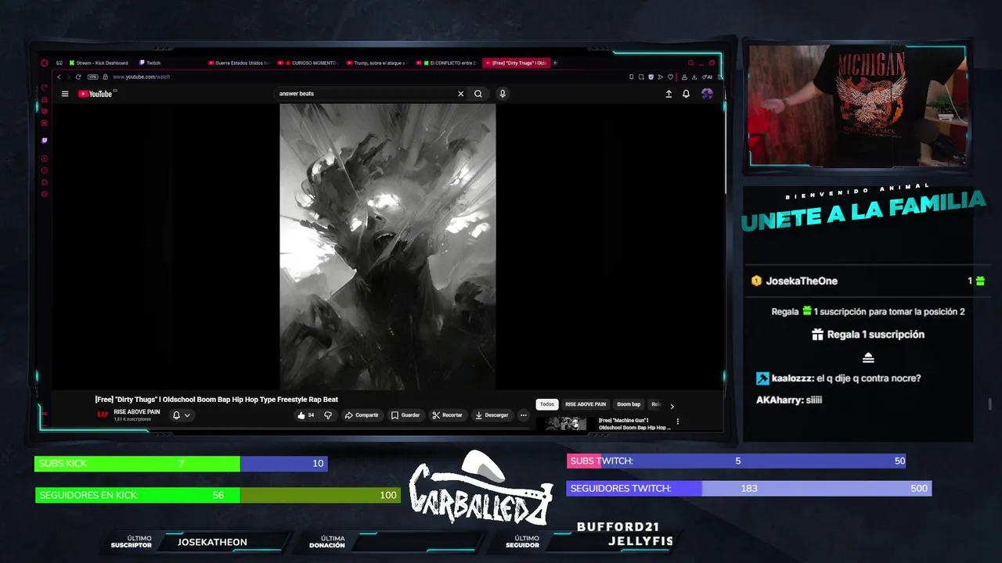Clear the YouTube search text with X

pyautogui.click(x=460, y=94)
